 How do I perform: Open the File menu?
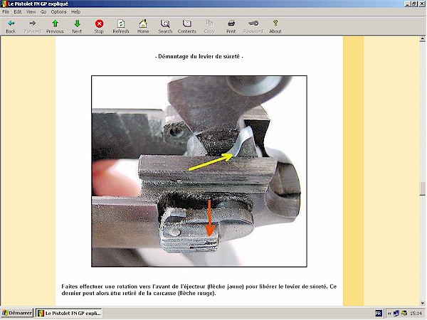coord(6,12)
